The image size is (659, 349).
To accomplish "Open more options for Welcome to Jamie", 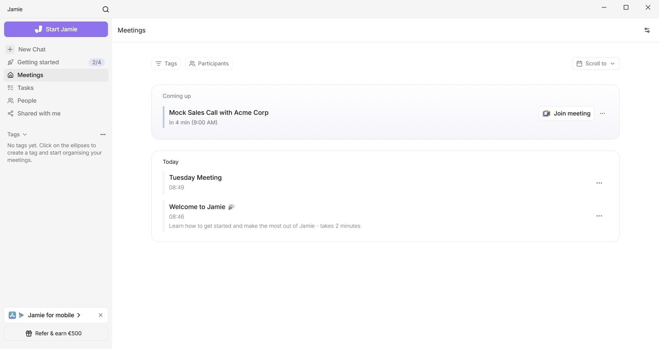I will tap(599, 216).
